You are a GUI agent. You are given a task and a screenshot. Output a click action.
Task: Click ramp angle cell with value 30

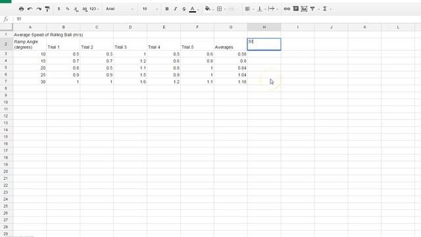30,82
